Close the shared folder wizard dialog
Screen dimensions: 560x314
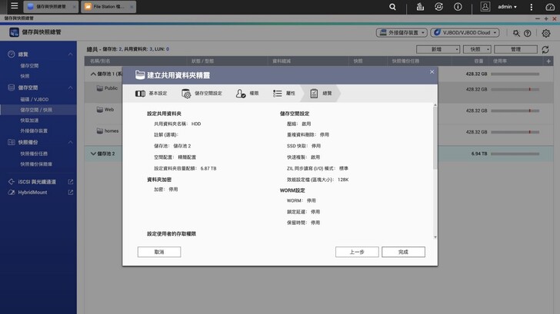432,72
